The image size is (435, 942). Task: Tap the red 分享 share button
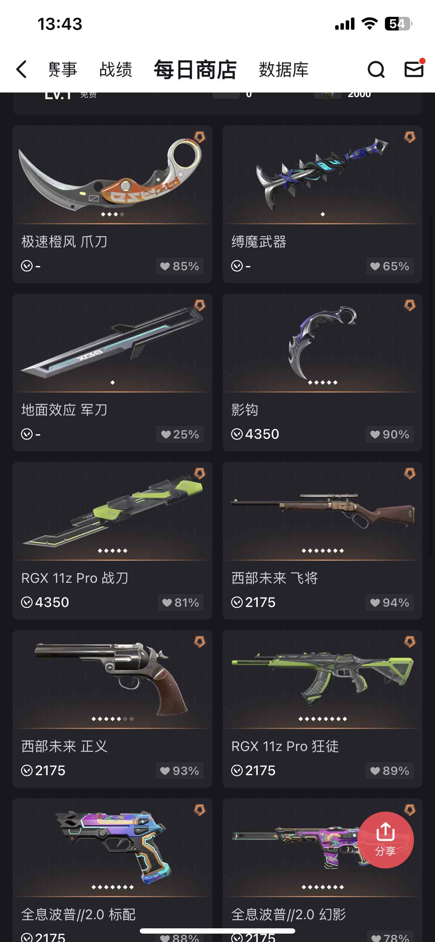coord(385,840)
